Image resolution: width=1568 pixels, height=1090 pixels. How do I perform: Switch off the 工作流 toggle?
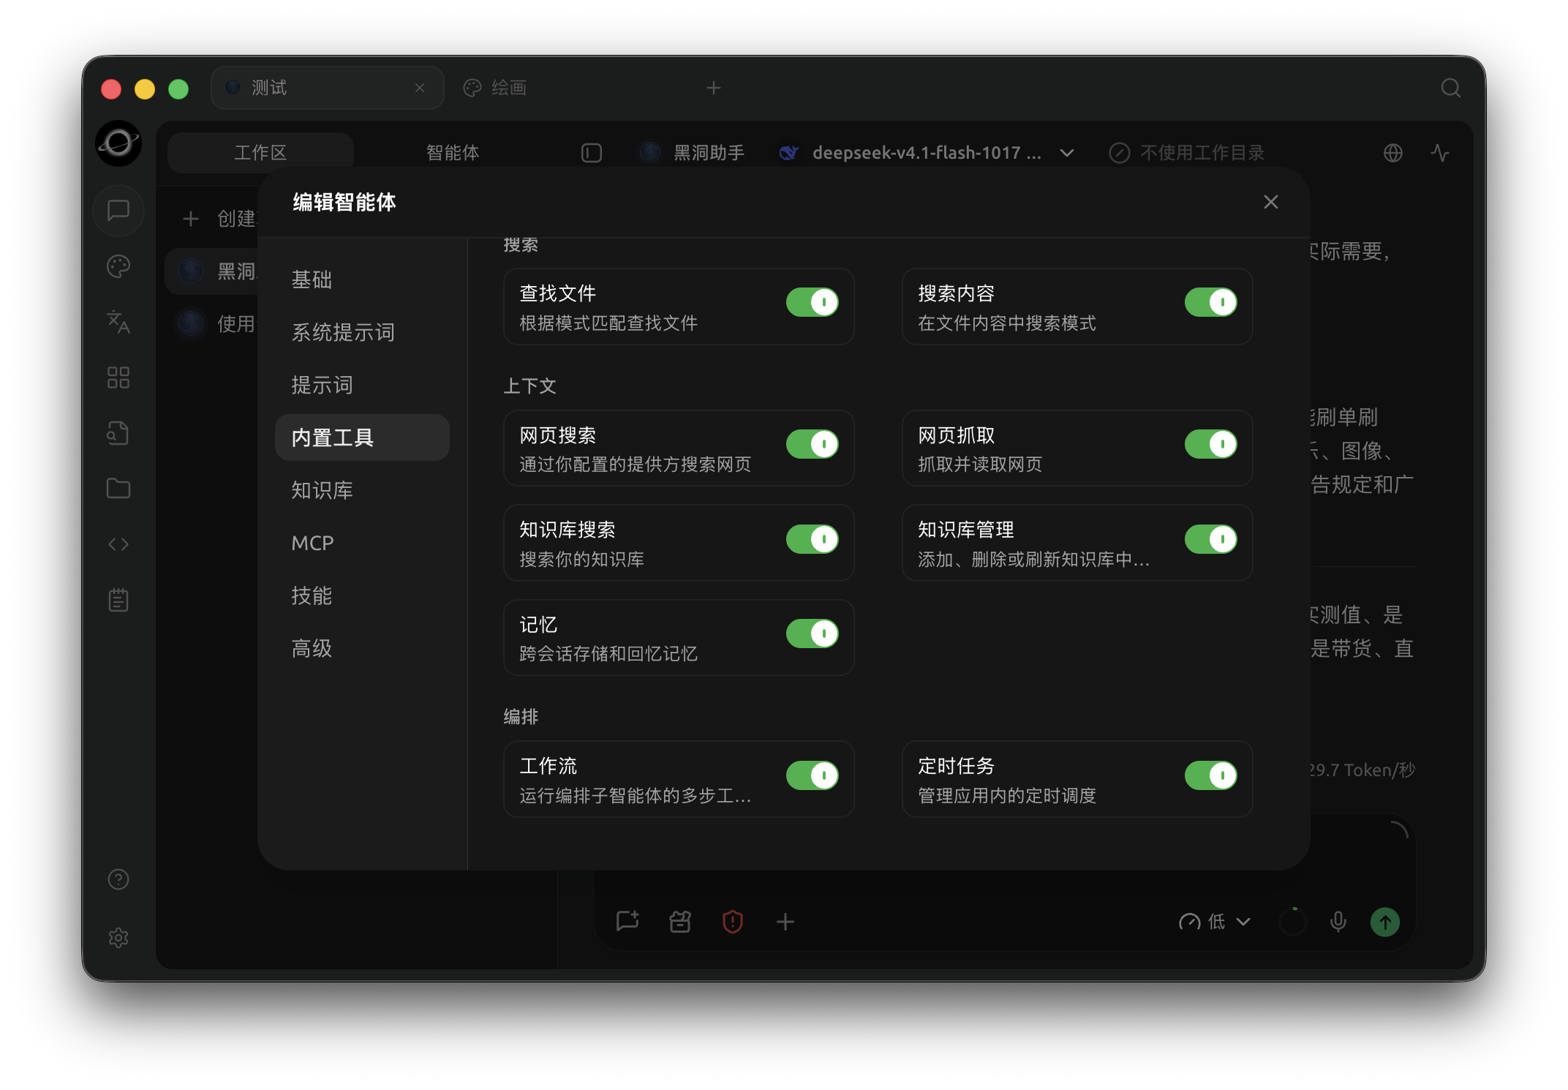coord(813,775)
